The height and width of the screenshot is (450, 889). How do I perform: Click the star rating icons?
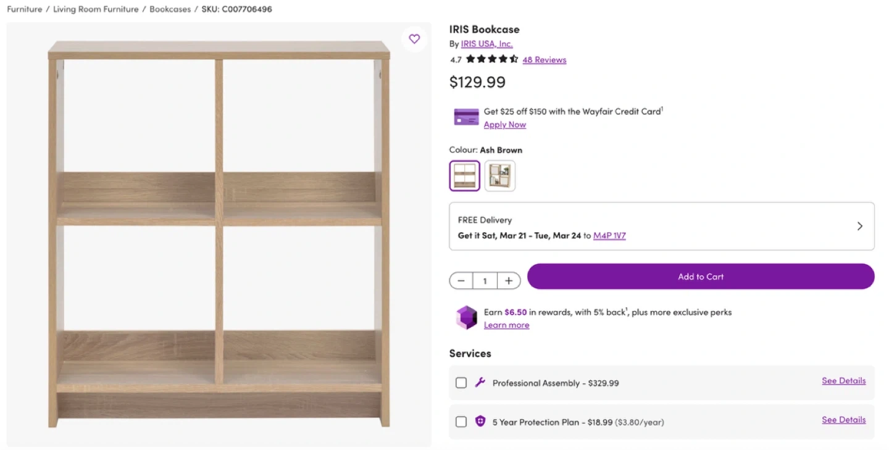(492, 59)
